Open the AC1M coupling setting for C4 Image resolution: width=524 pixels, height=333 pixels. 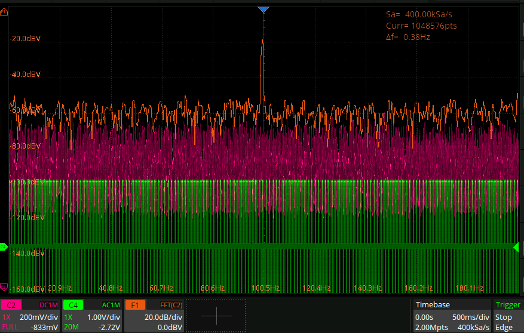(x=111, y=305)
